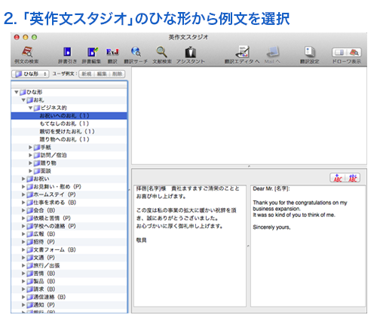Viewport: 377px width, 324px height.
Task: Select the 通知 (P) folder row
Action: [x=69, y=305]
